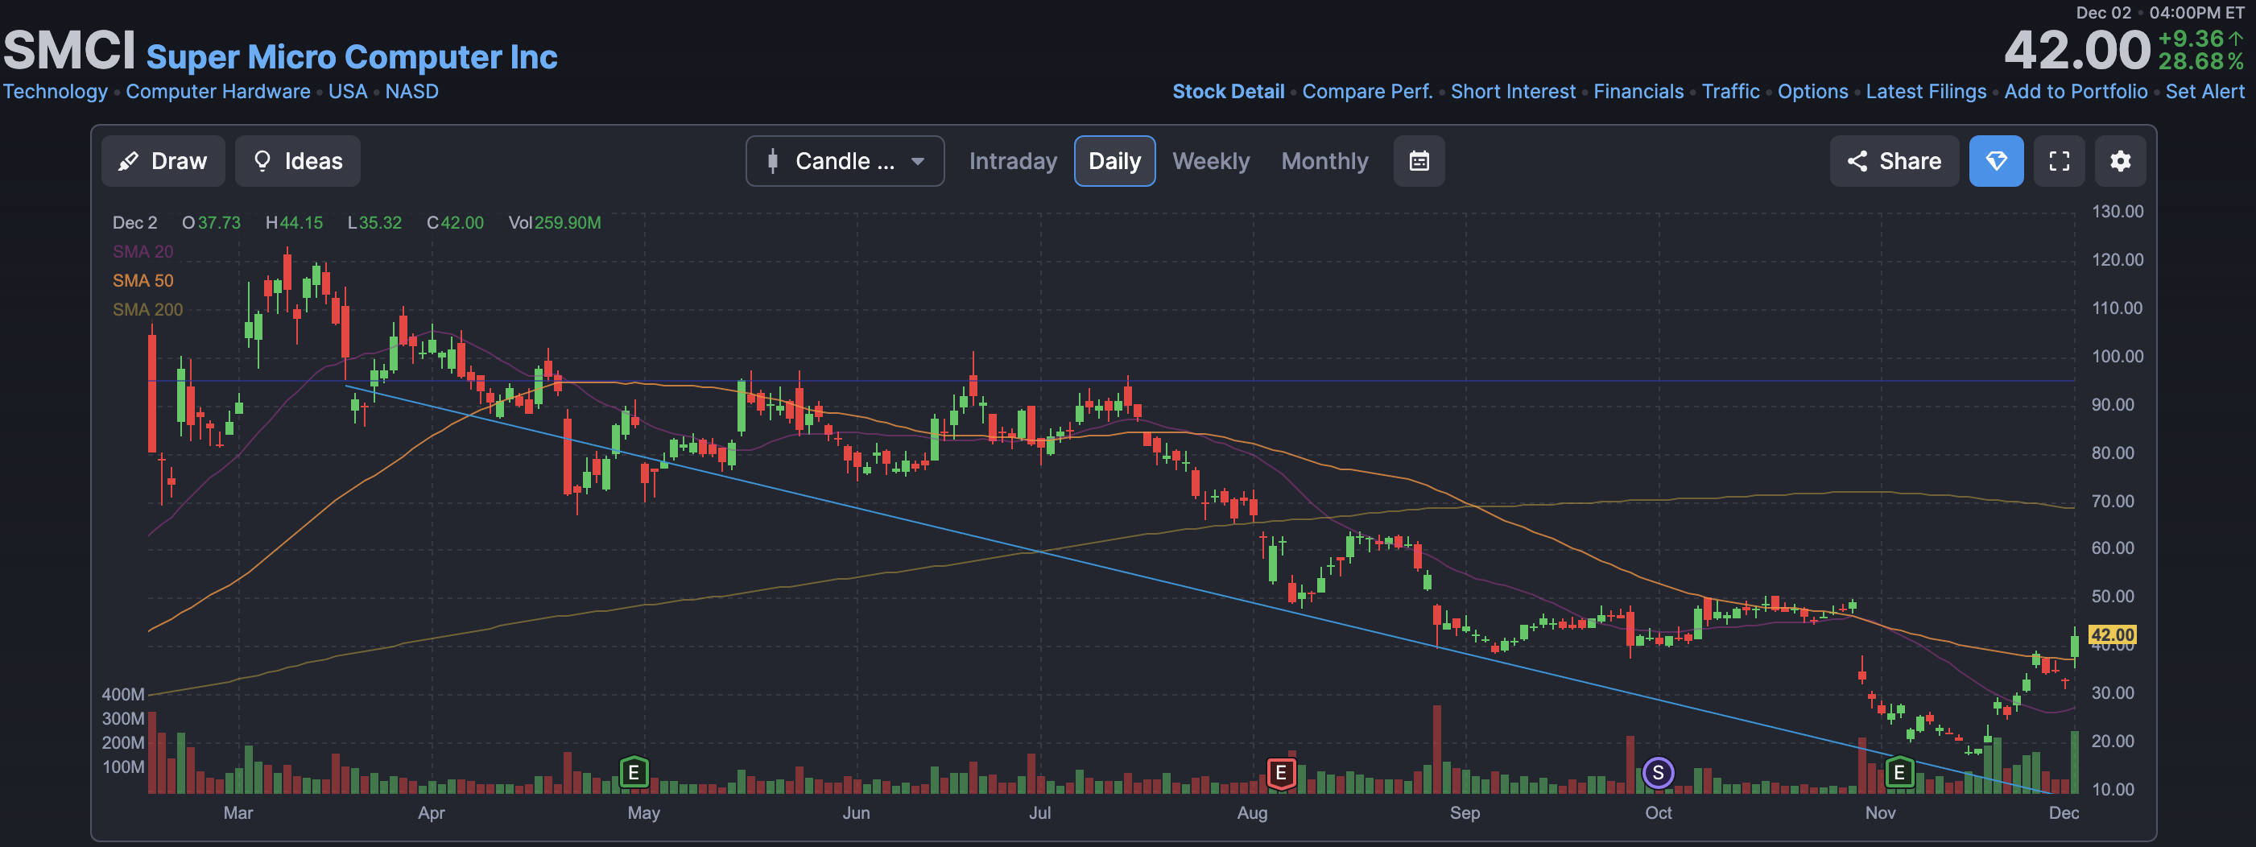Open chart settings gear
The width and height of the screenshot is (2256, 847).
2120,161
